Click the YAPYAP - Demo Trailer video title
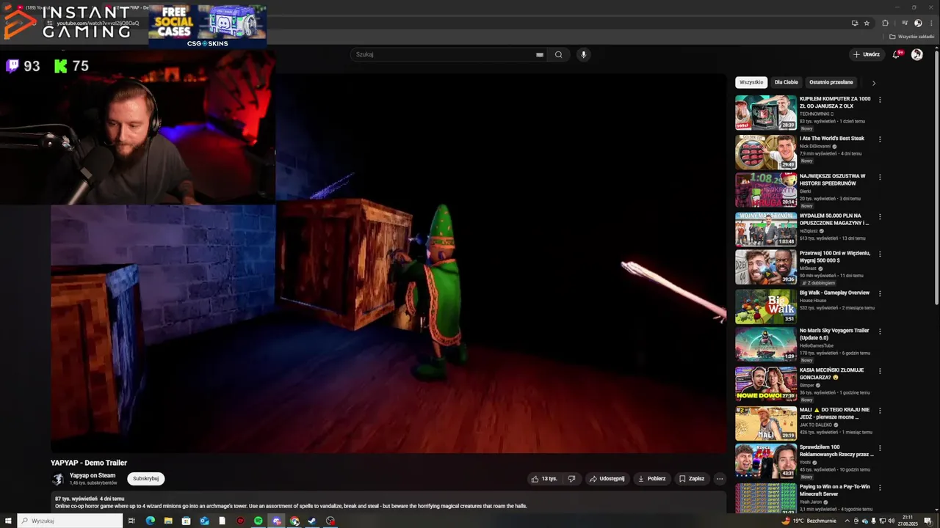This screenshot has width=940, height=528. [89, 463]
